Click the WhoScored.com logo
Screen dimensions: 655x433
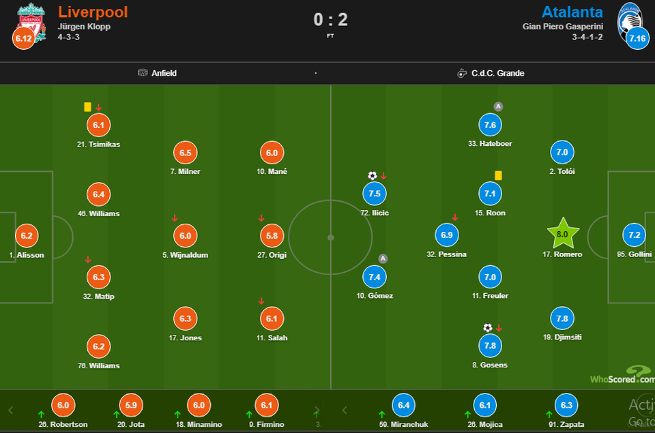(622, 375)
